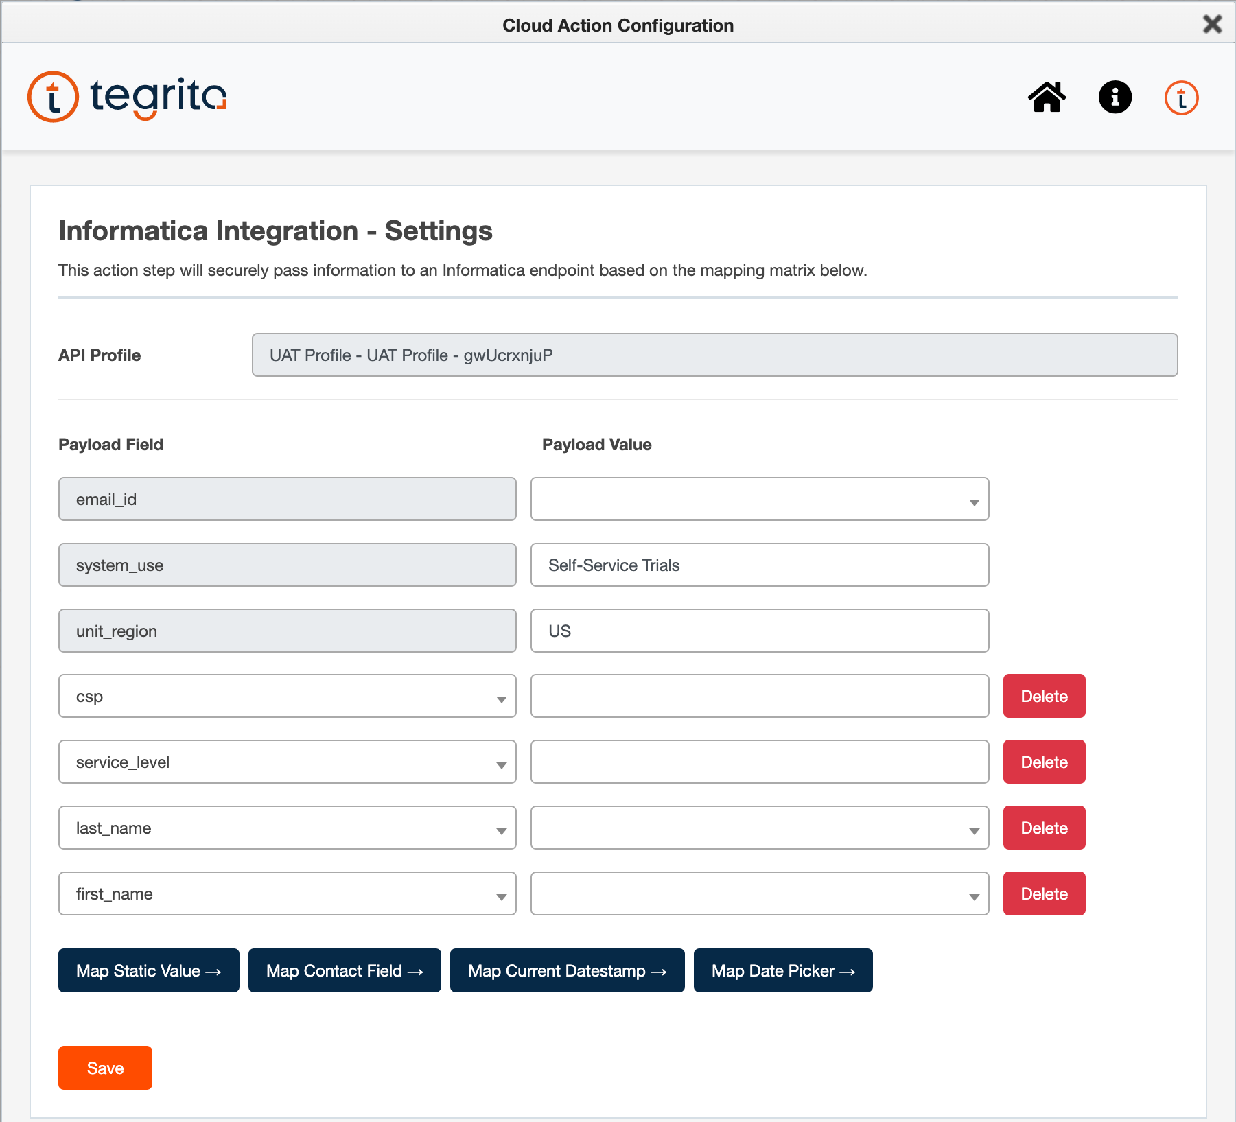The width and height of the screenshot is (1236, 1122).
Task: Click the system_use value field 'Self-Service Trials'
Action: 760,565
